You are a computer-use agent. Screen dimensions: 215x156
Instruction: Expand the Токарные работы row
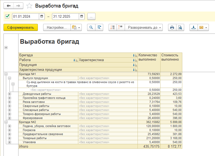click(x=9, y=138)
